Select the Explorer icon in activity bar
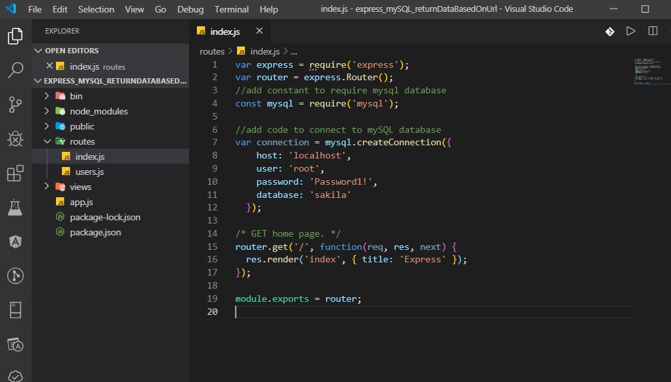The height and width of the screenshot is (382, 671). [x=15, y=37]
